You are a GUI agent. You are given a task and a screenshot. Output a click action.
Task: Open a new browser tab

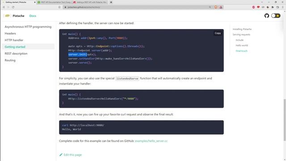(x=111, y=2)
